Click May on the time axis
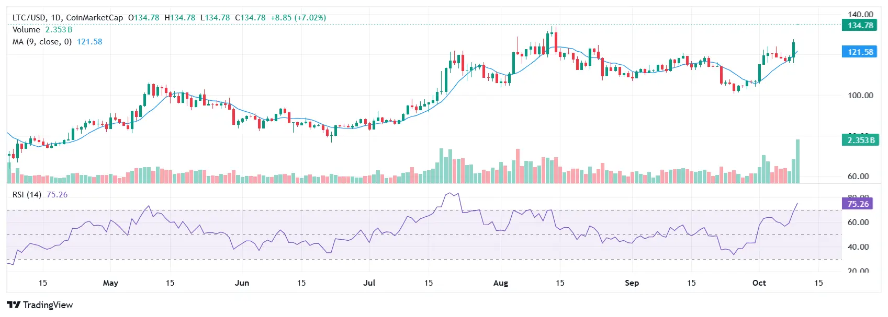 click(110, 283)
